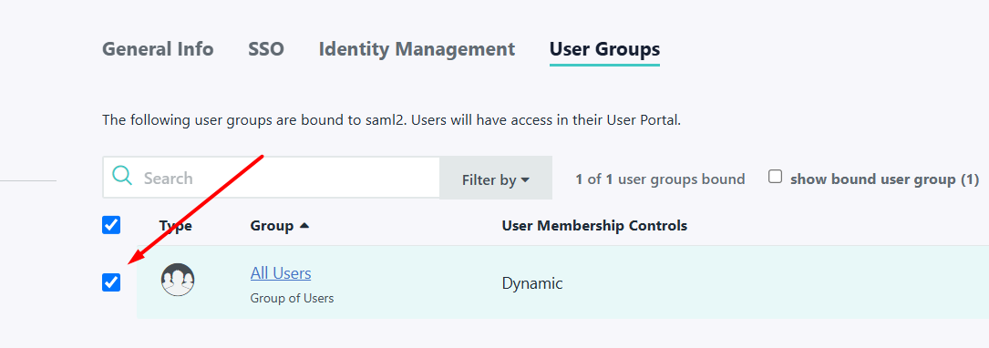Viewport: 989px width, 348px height.
Task: Open the Filter by dropdown
Action: [x=496, y=179]
